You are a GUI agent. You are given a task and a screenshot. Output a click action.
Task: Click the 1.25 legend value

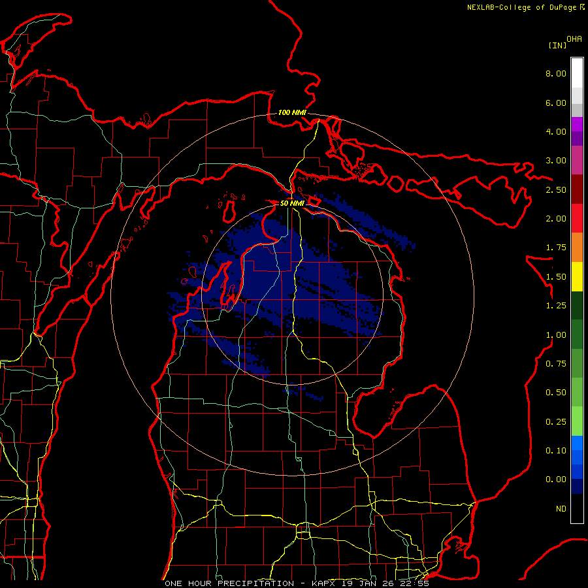pyautogui.click(x=556, y=306)
